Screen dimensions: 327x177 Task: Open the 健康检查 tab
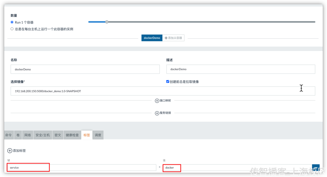pos(72,135)
